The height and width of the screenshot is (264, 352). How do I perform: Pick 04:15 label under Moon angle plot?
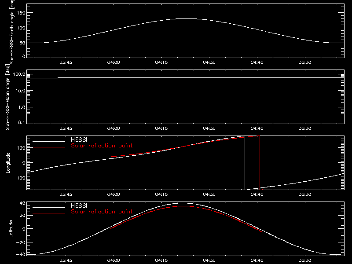coord(161,128)
